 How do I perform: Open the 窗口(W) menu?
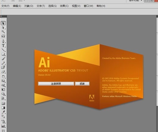(x=89, y=6)
